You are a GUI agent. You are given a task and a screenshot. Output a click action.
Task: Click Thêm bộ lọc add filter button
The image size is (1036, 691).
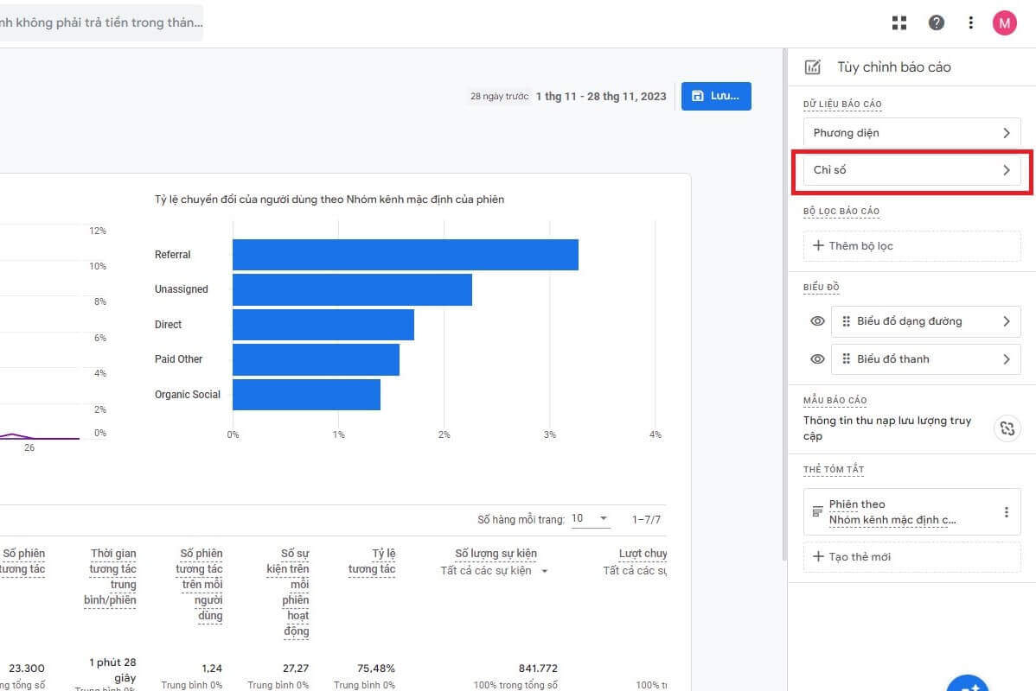[911, 246]
